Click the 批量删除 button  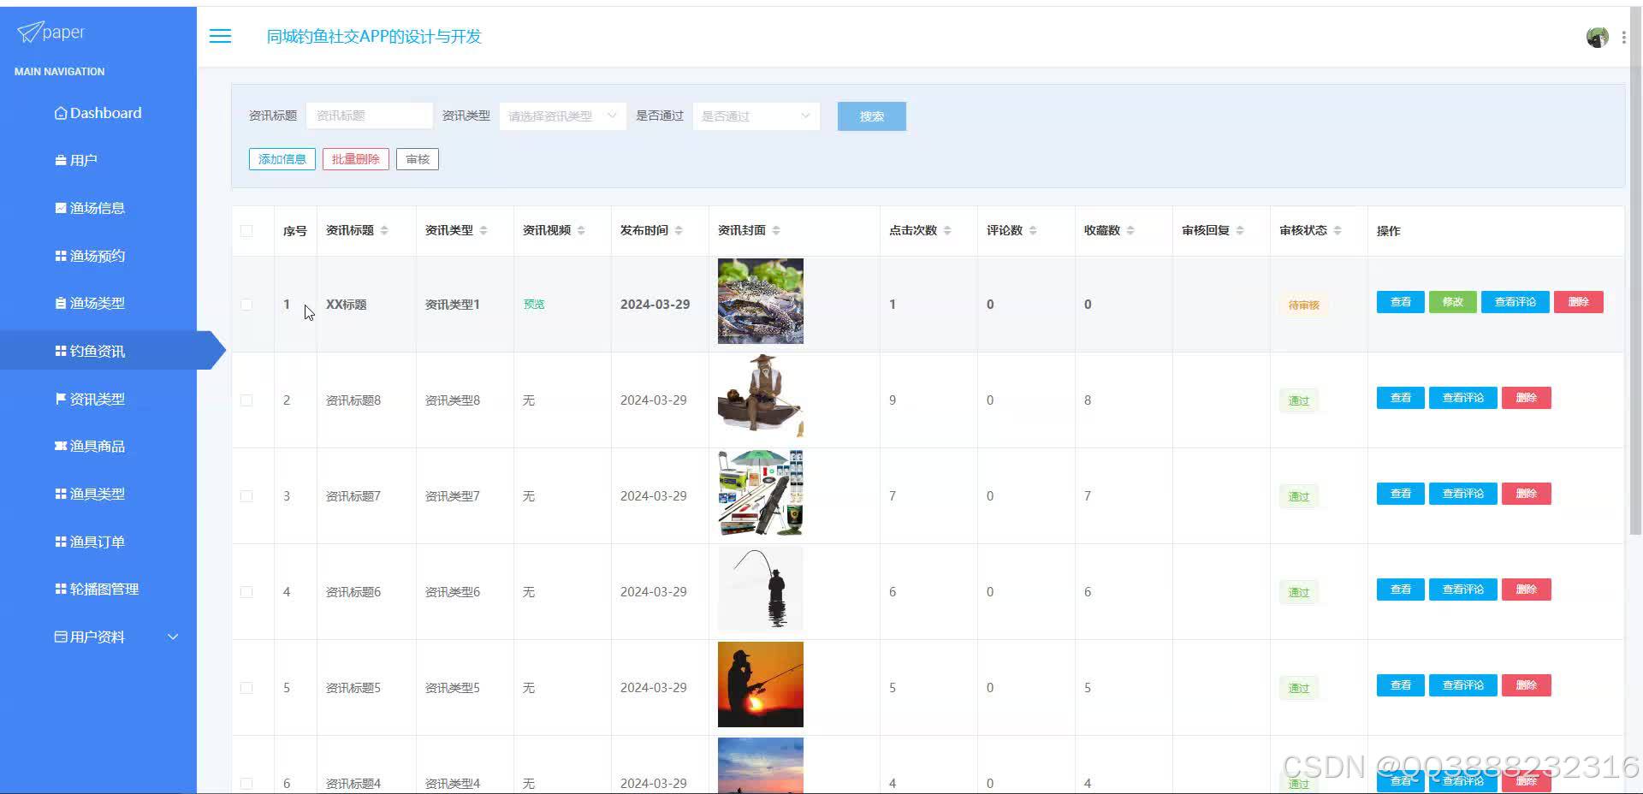pos(356,159)
